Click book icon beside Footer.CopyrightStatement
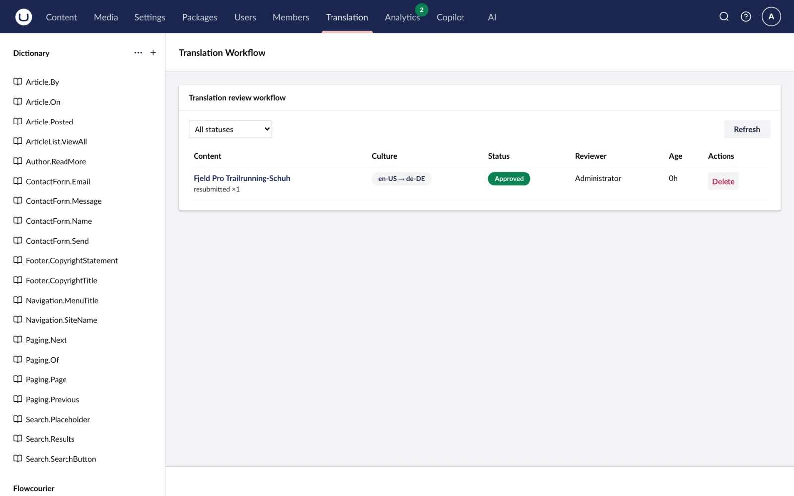This screenshot has width=794, height=496. click(18, 260)
